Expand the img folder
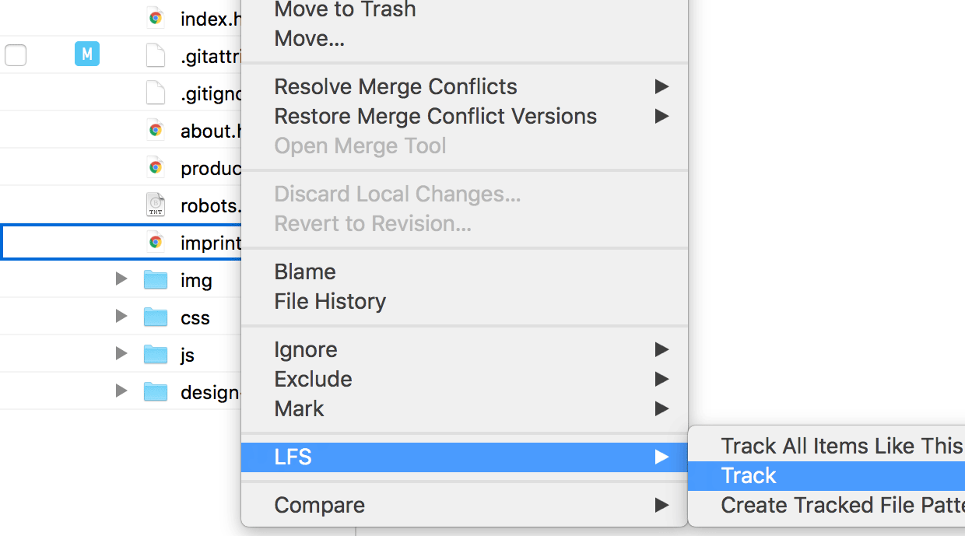The width and height of the screenshot is (965, 536). (121, 279)
